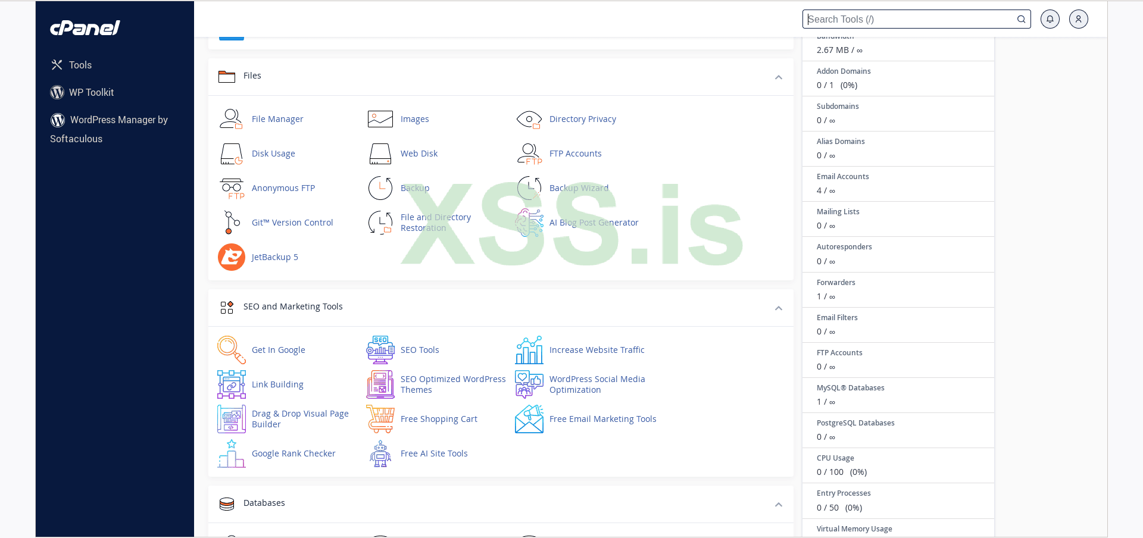Click the Get In Google magnifier icon

tap(232, 350)
